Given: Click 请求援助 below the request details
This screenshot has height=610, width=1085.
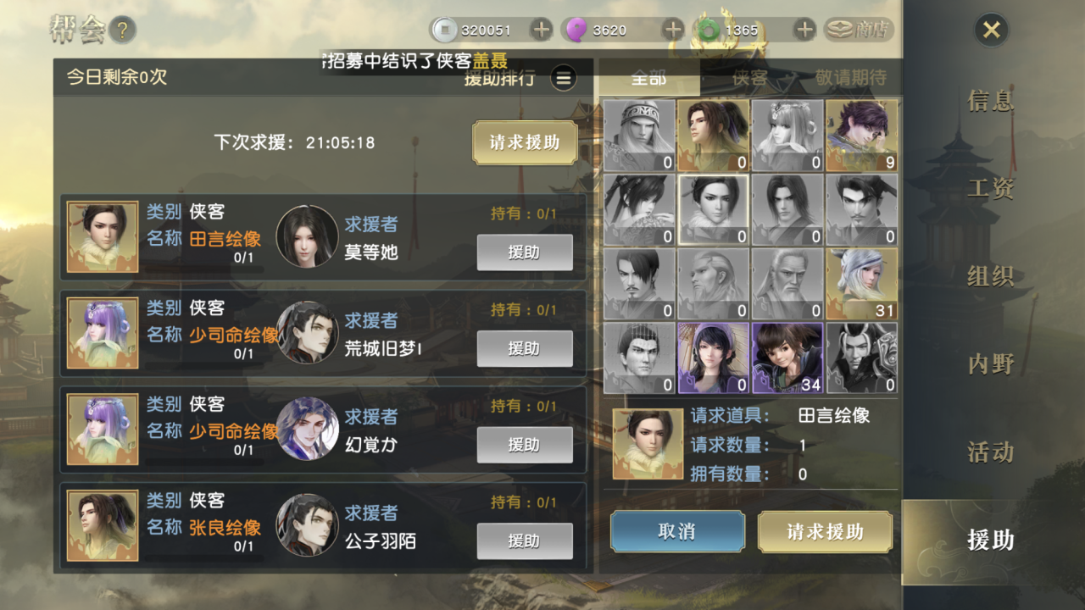Looking at the screenshot, I should click(x=825, y=531).
